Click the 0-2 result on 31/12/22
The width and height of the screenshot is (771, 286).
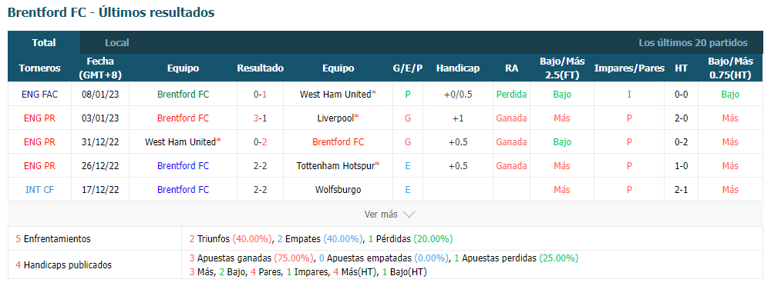[260, 141]
